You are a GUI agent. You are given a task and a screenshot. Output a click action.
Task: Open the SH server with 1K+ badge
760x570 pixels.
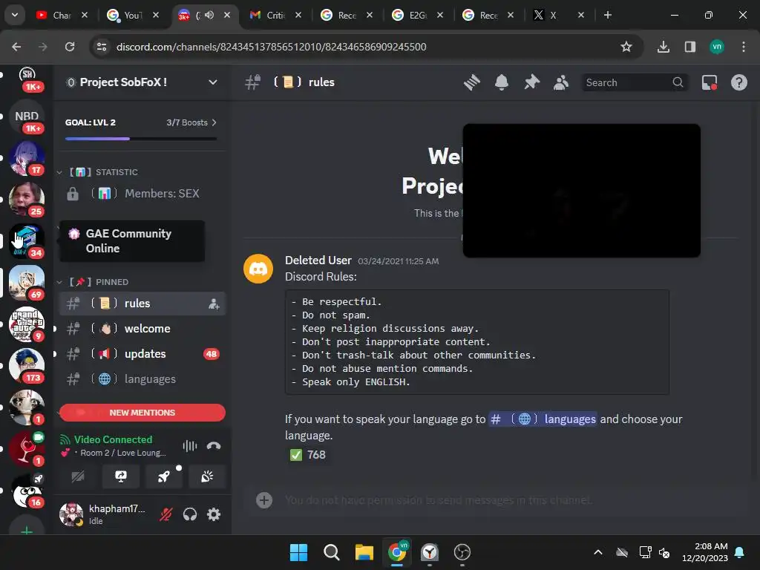[x=27, y=77]
